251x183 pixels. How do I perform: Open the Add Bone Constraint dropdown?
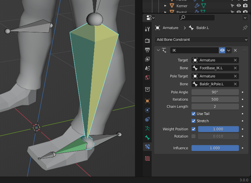click(x=201, y=40)
